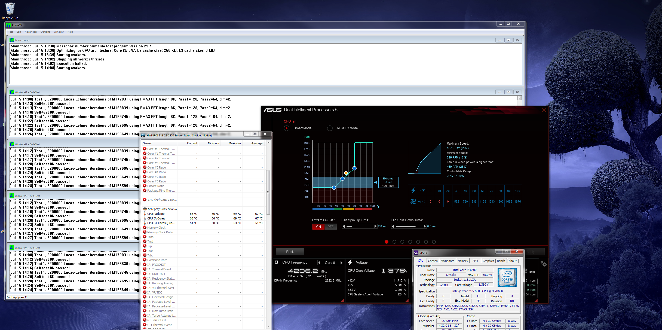The image size is (662, 330).
Task: Click the red X icon on IA: PROCHOT row
Action: coord(145,264)
